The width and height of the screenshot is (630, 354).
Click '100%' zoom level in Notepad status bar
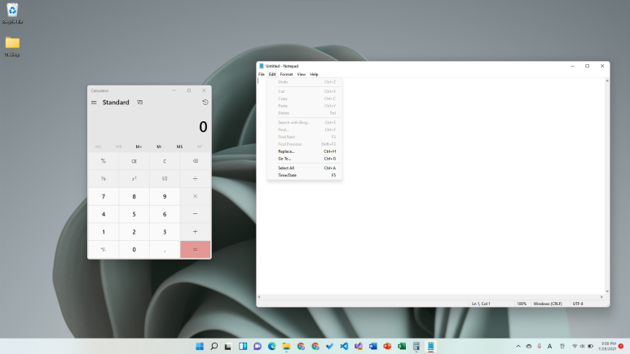(522, 304)
